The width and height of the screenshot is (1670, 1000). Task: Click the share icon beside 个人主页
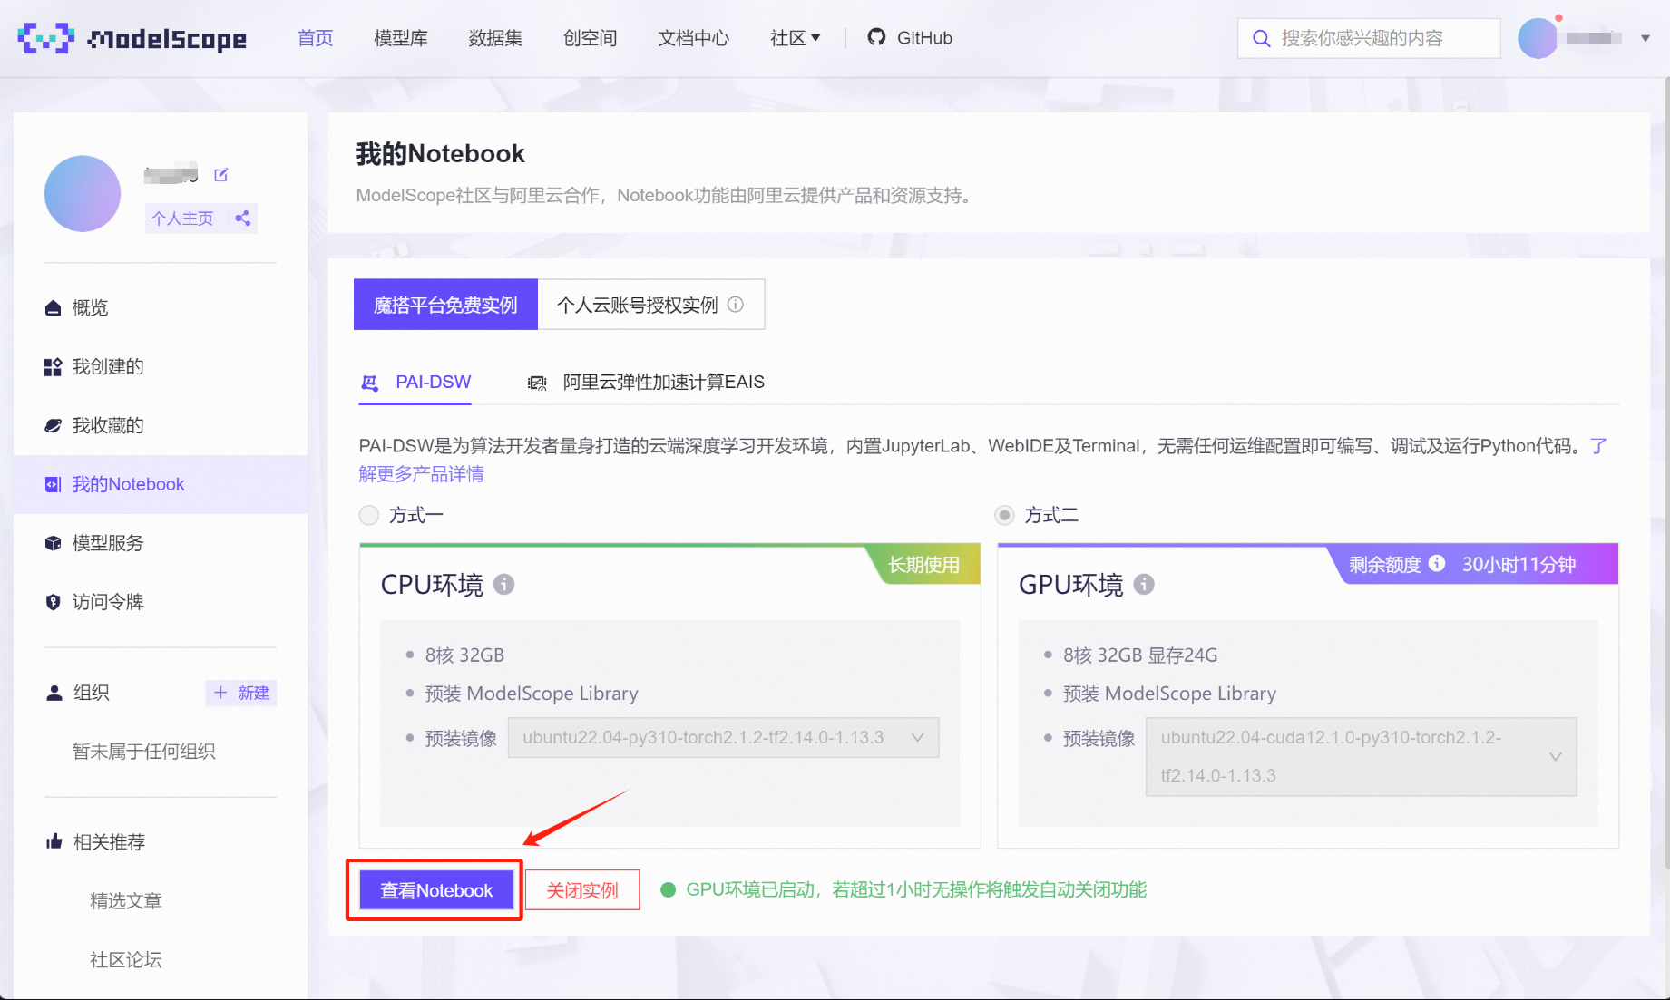click(242, 218)
